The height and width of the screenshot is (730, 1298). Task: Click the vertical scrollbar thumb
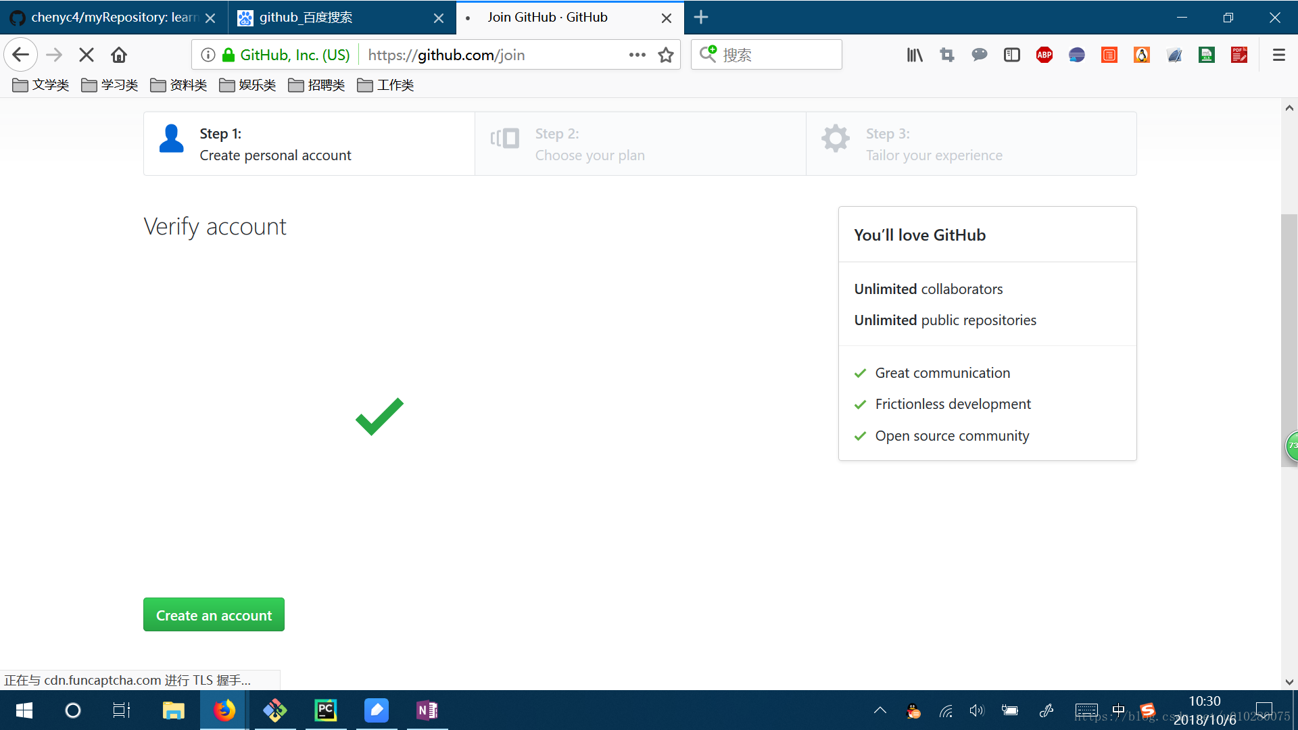click(1289, 340)
